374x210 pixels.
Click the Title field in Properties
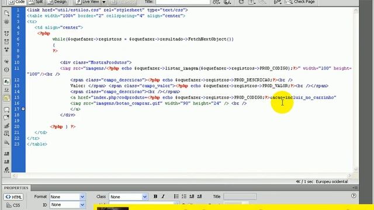[x=240, y=197]
